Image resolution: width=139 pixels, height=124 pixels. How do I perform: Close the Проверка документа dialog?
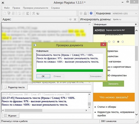[x=103, y=44]
